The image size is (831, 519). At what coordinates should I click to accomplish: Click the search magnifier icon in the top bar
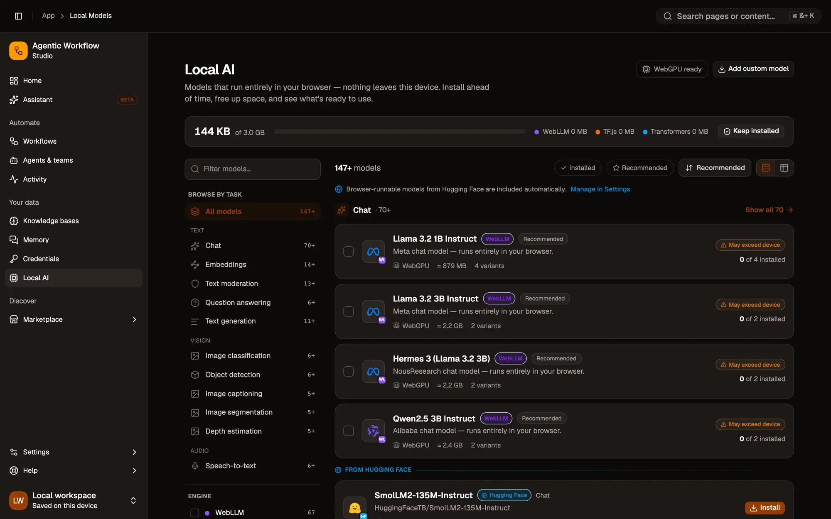coord(668,16)
